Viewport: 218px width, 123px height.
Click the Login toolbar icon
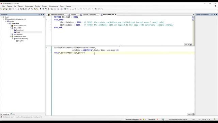click(65, 9)
